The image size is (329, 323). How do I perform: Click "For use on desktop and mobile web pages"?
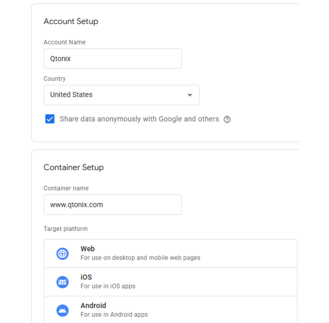point(140,258)
